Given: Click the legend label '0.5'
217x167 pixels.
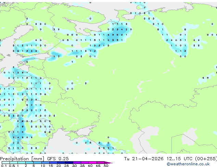Looking at the screenshot, I should [12, 166].
